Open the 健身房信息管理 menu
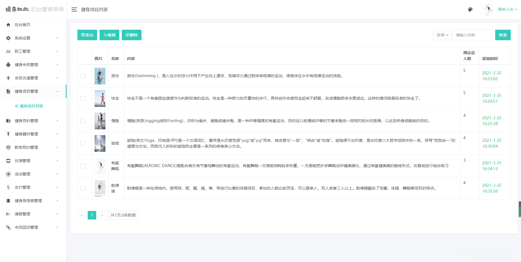The height and width of the screenshot is (262, 521). [33, 201]
